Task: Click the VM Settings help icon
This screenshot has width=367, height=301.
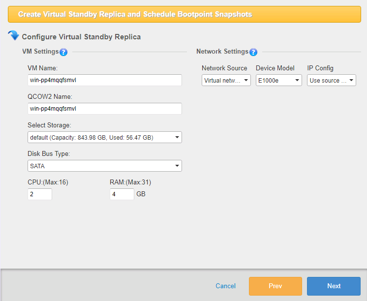Action: tap(63, 52)
